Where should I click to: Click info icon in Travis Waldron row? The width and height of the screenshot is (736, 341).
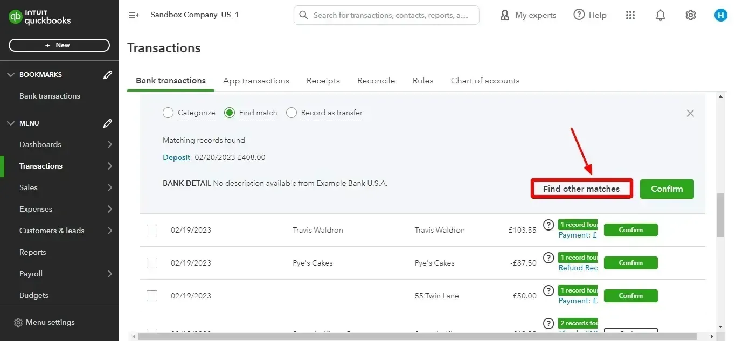click(548, 225)
